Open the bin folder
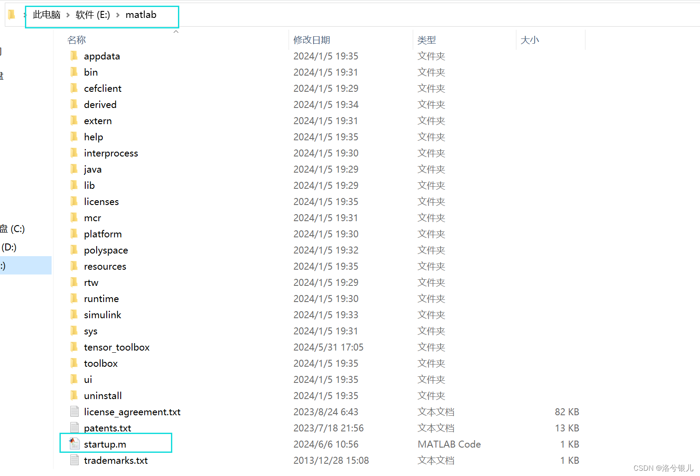700x476 pixels. click(91, 72)
